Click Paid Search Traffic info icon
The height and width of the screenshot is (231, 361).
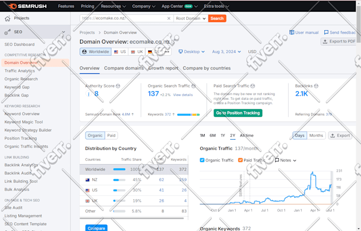253,86
